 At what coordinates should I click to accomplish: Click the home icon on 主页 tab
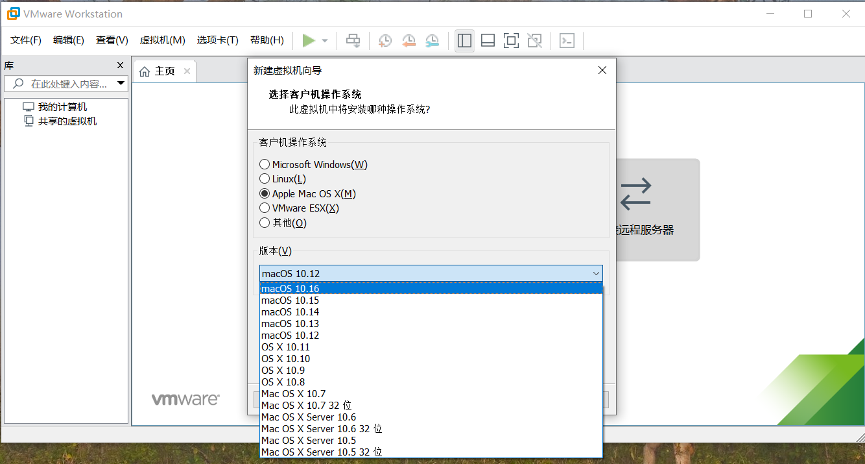click(x=145, y=71)
